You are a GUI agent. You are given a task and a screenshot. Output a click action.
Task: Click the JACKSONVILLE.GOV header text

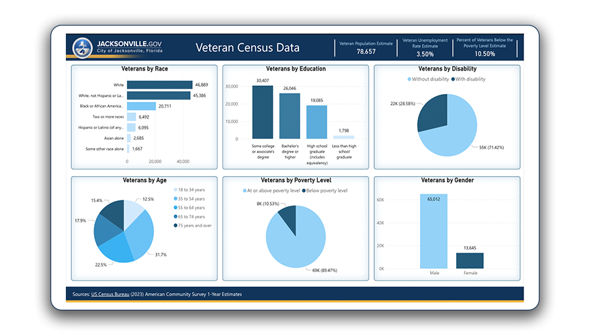(x=129, y=44)
